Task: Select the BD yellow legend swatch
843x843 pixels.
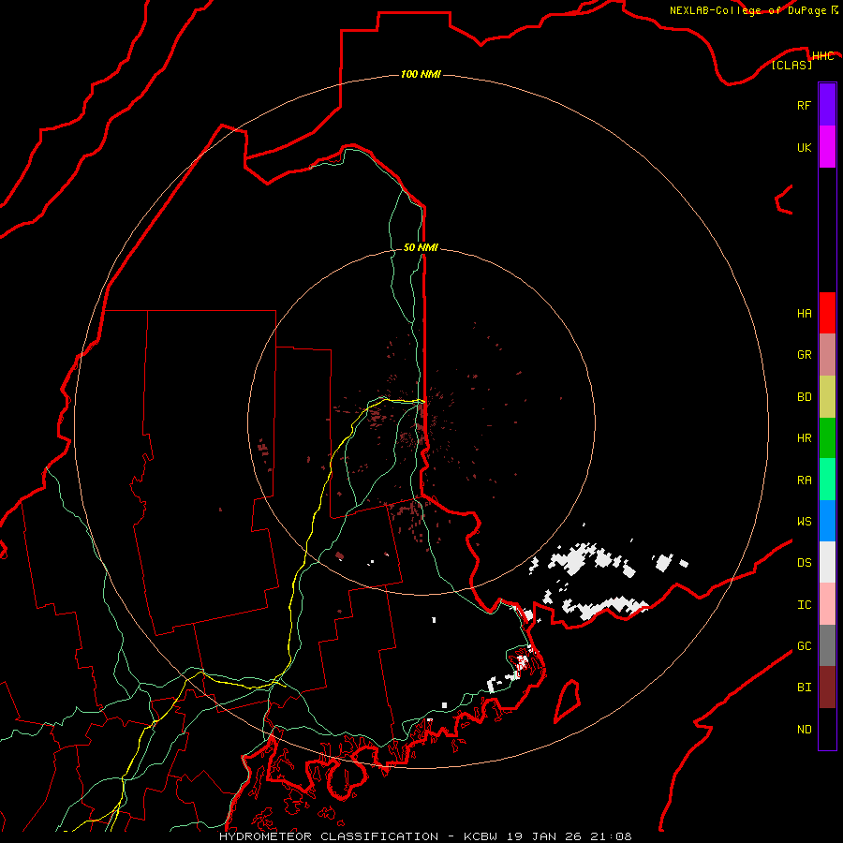Action: [827, 397]
